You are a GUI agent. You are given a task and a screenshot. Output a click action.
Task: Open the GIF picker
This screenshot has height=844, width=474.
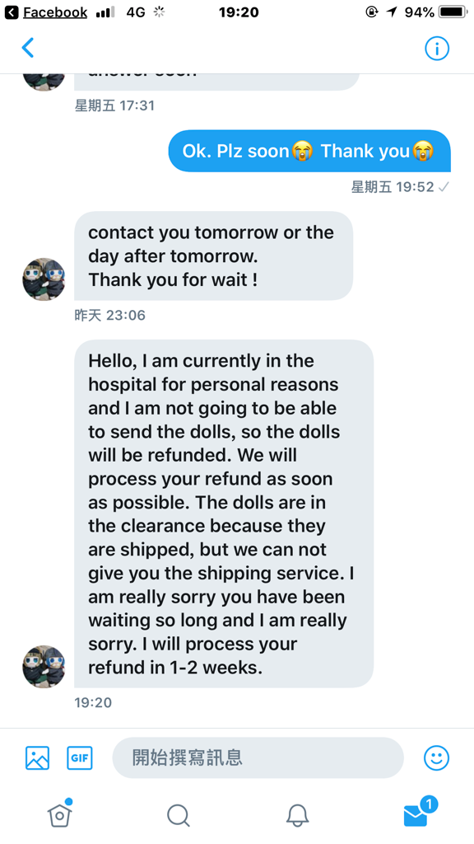coord(80,758)
